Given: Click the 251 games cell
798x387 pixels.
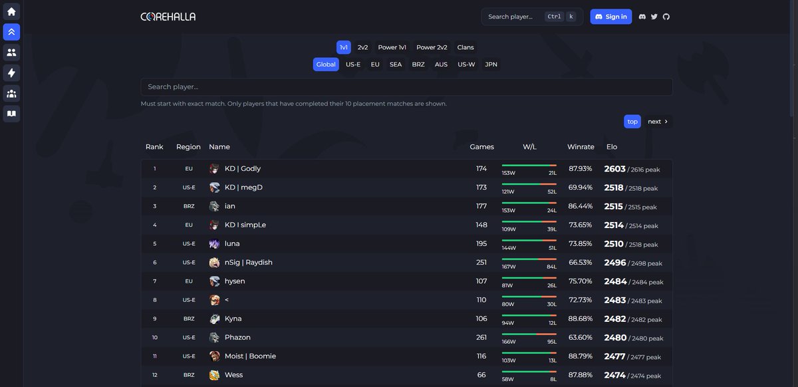Looking at the screenshot, I should pos(481,263).
